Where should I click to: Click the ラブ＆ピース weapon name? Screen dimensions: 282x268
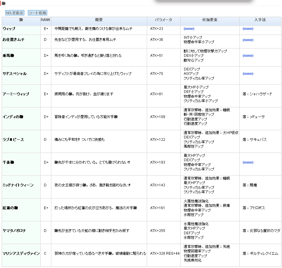click(x=13, y=140)
